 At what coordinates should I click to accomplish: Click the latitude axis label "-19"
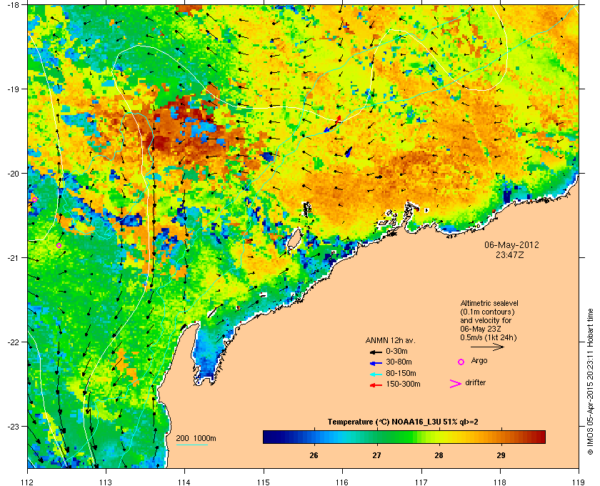click(14, 89)
